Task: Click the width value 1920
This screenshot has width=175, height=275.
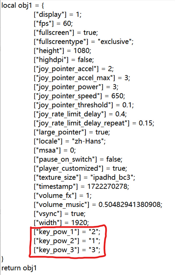Action: [x=79, y=223]
